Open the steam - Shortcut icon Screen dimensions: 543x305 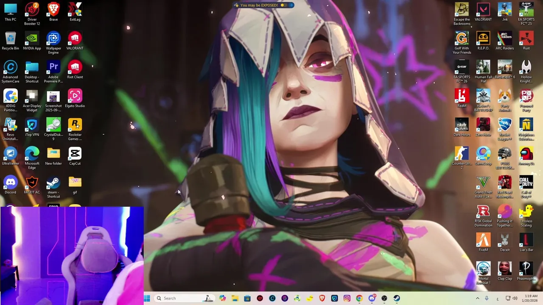[x=53, y=187]
